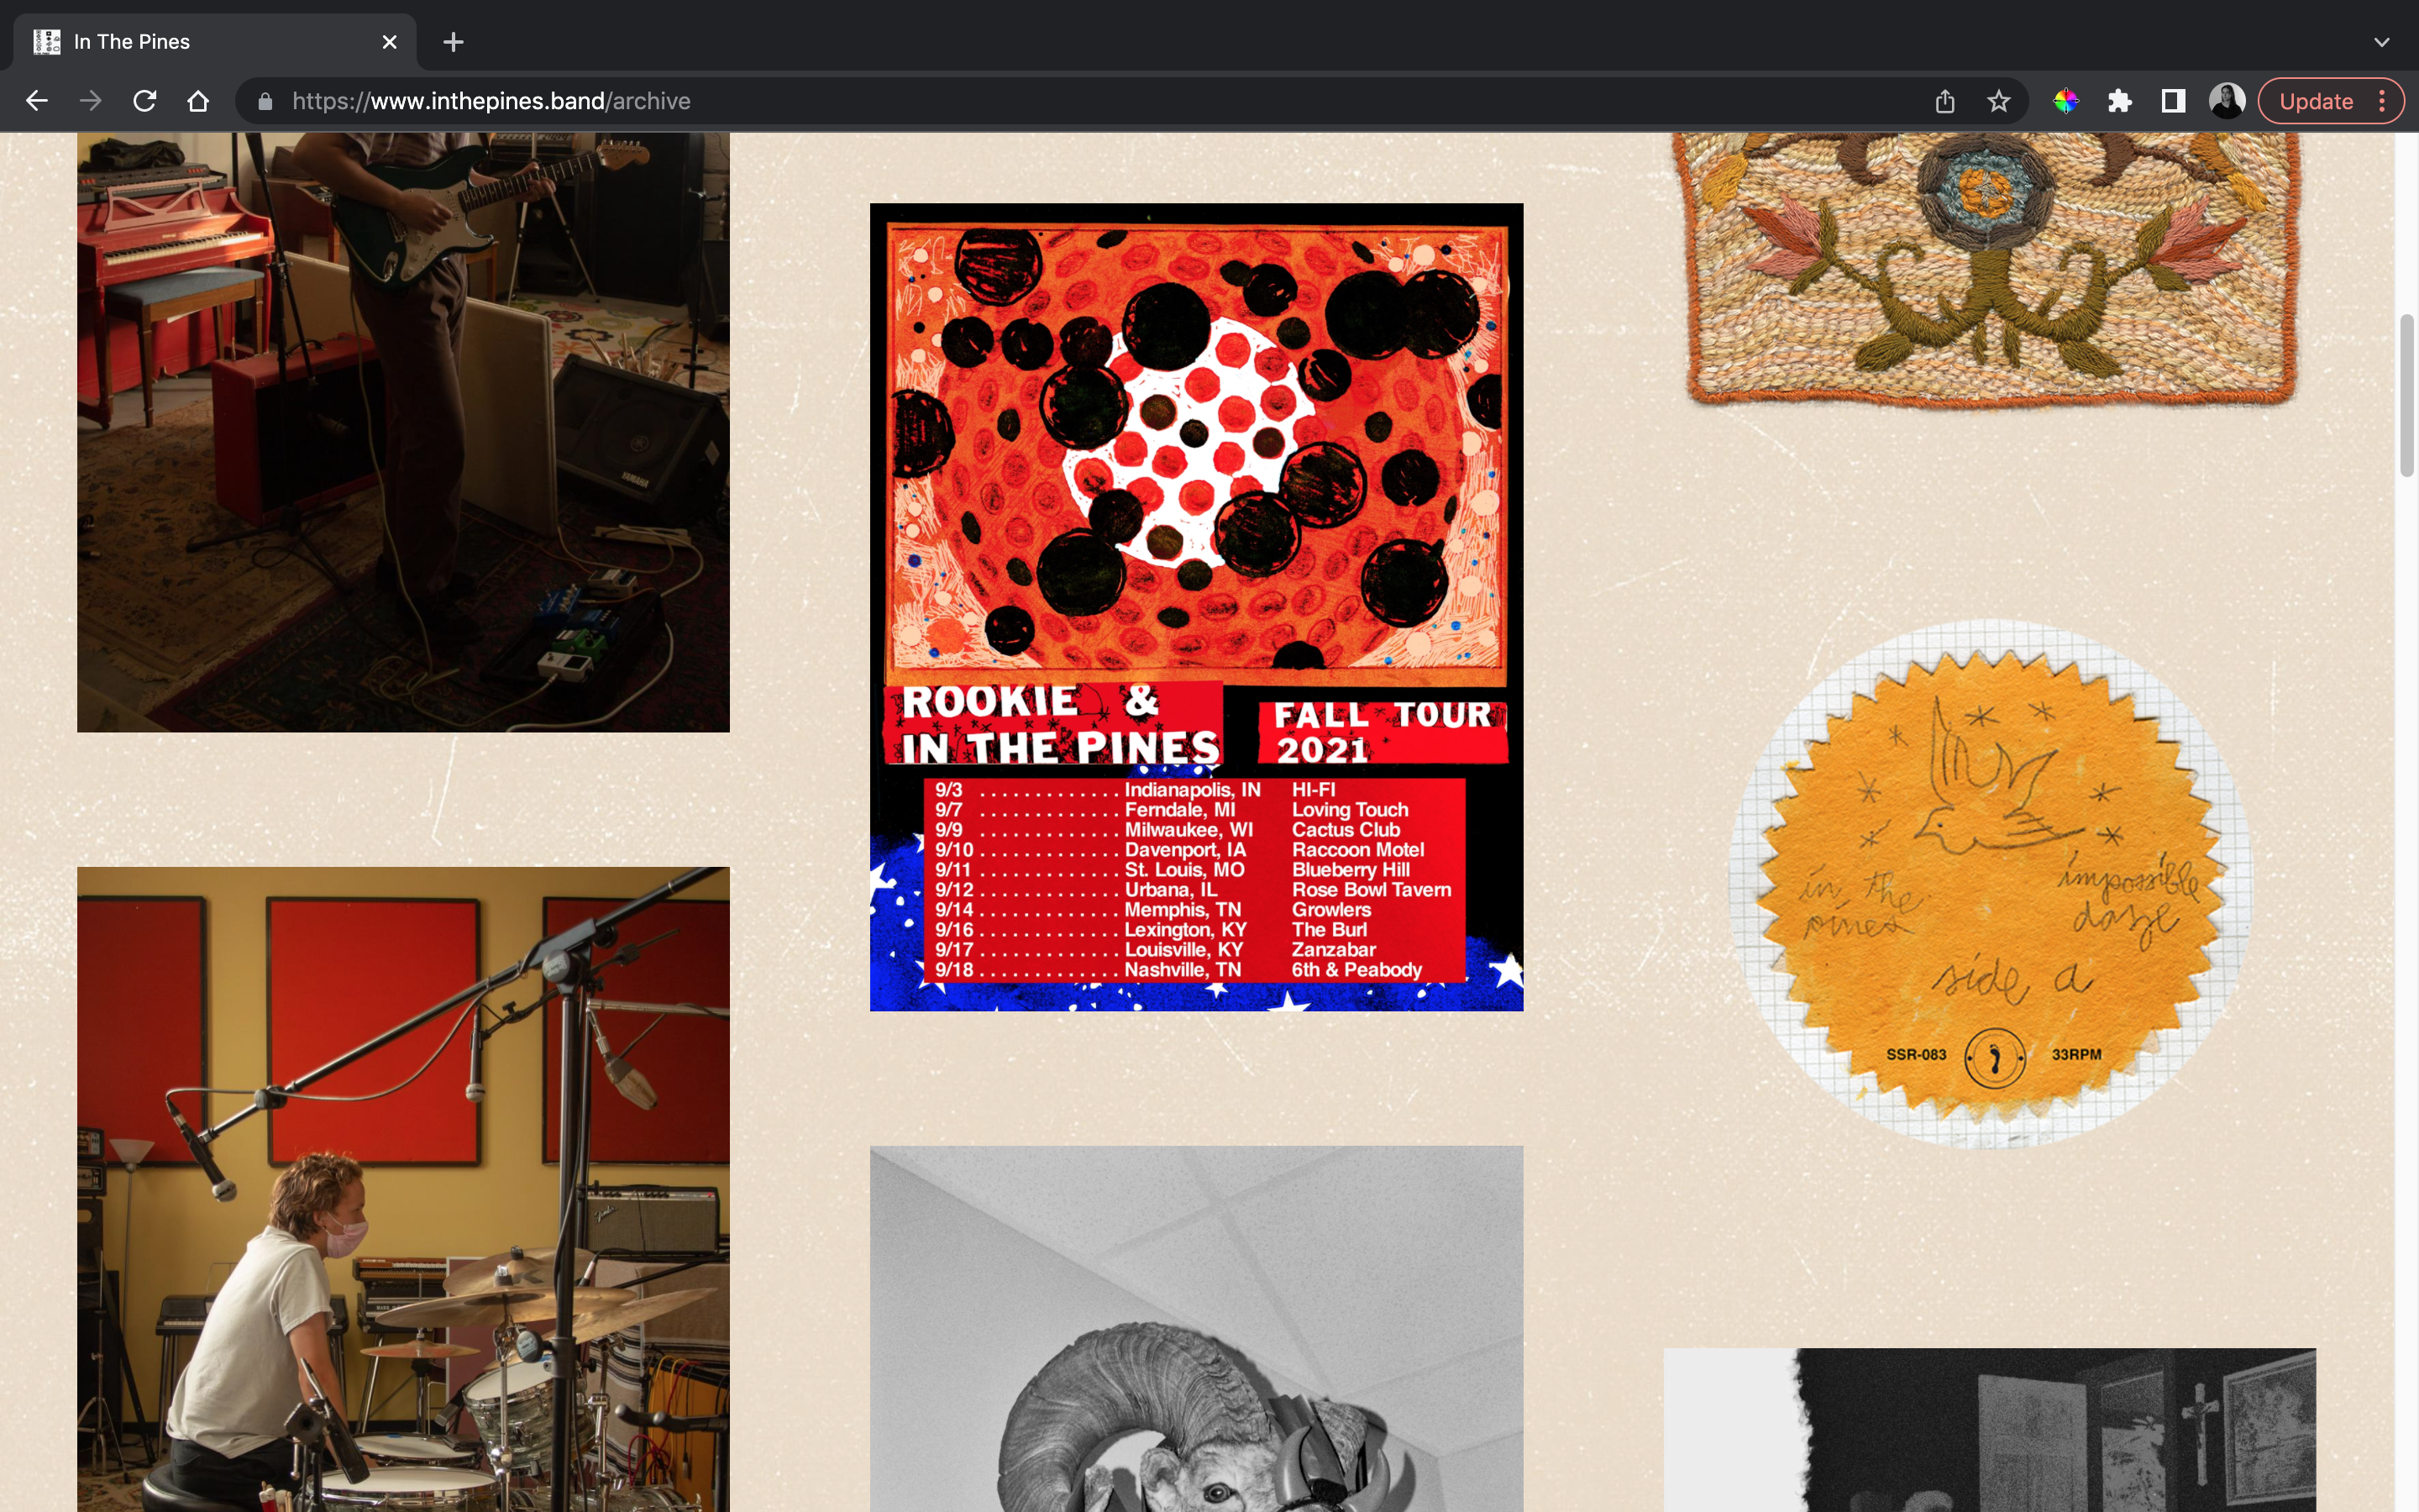Expand the tab search chevron
This screenshot has width=2419, height=1512.
click(x=2381, y=42)
